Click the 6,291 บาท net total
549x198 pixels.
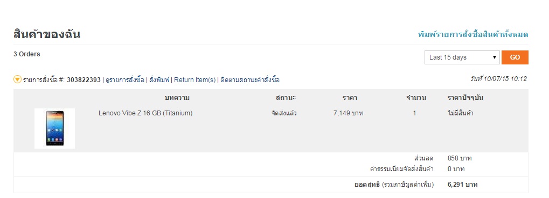point(462,185)
